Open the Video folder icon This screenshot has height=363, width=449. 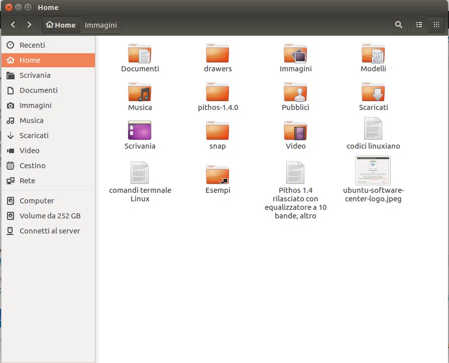tap(295, 131)
